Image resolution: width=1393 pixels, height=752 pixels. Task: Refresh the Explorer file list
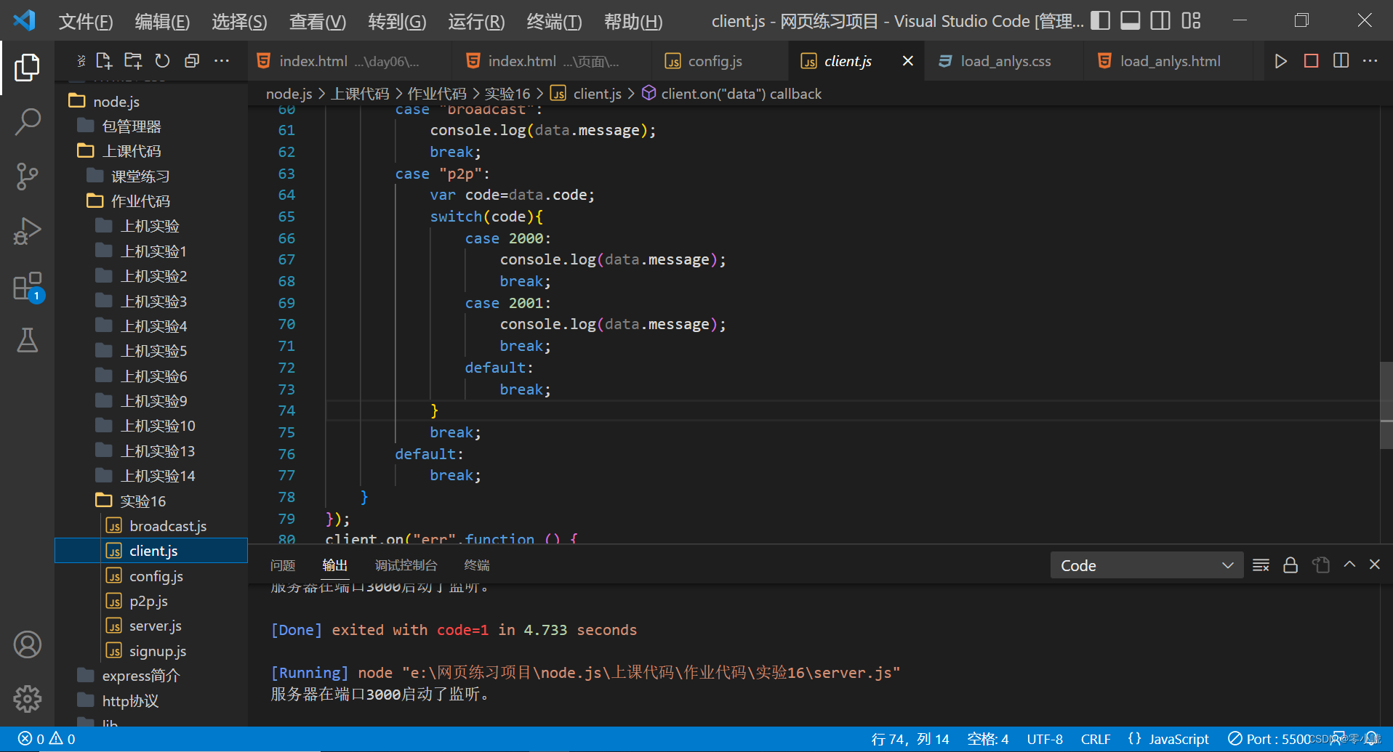(x=161, y=60)
